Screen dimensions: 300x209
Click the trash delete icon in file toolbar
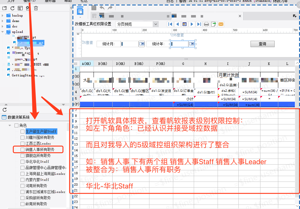(36, 8)
